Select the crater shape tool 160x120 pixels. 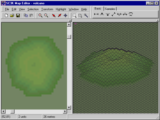(131, 14)
